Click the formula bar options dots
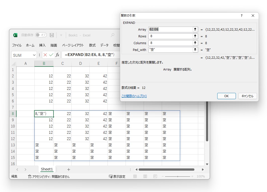 coord(39,55)
